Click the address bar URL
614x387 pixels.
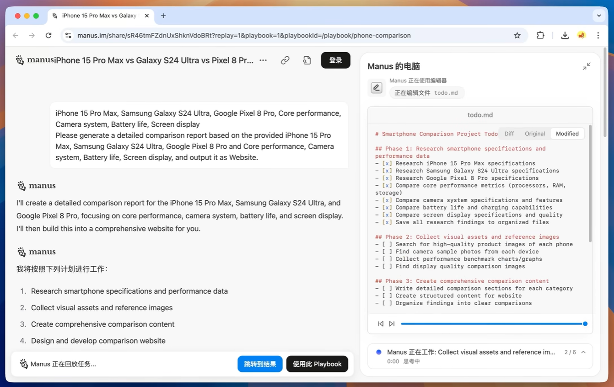click(244, 35)
